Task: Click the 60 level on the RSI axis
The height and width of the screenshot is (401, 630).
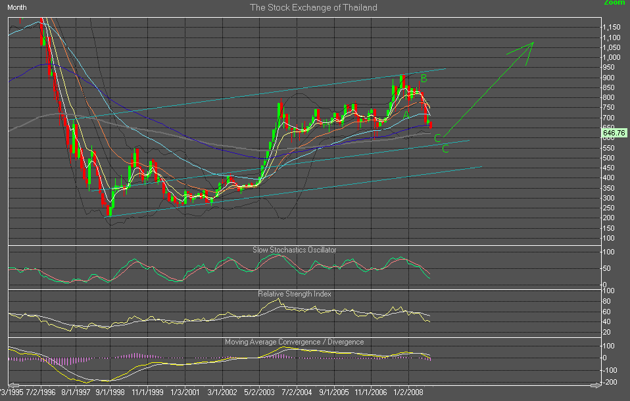Action: click(x=607, y=312)
